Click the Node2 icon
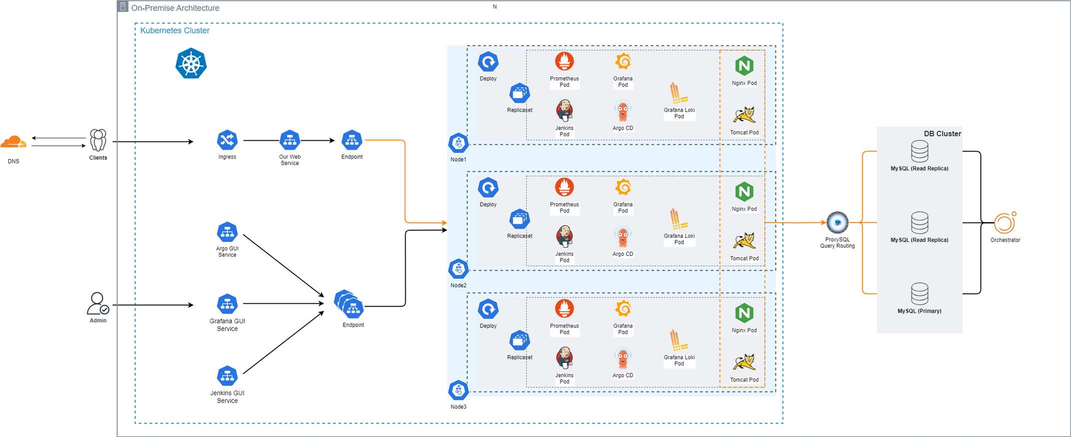Viewport: 1071px width, 437px height. pos(458,269)
